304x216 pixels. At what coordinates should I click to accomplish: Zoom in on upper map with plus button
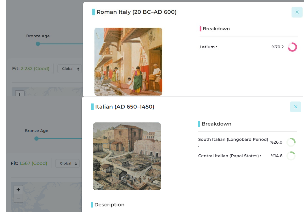click(x=20, y=94)
